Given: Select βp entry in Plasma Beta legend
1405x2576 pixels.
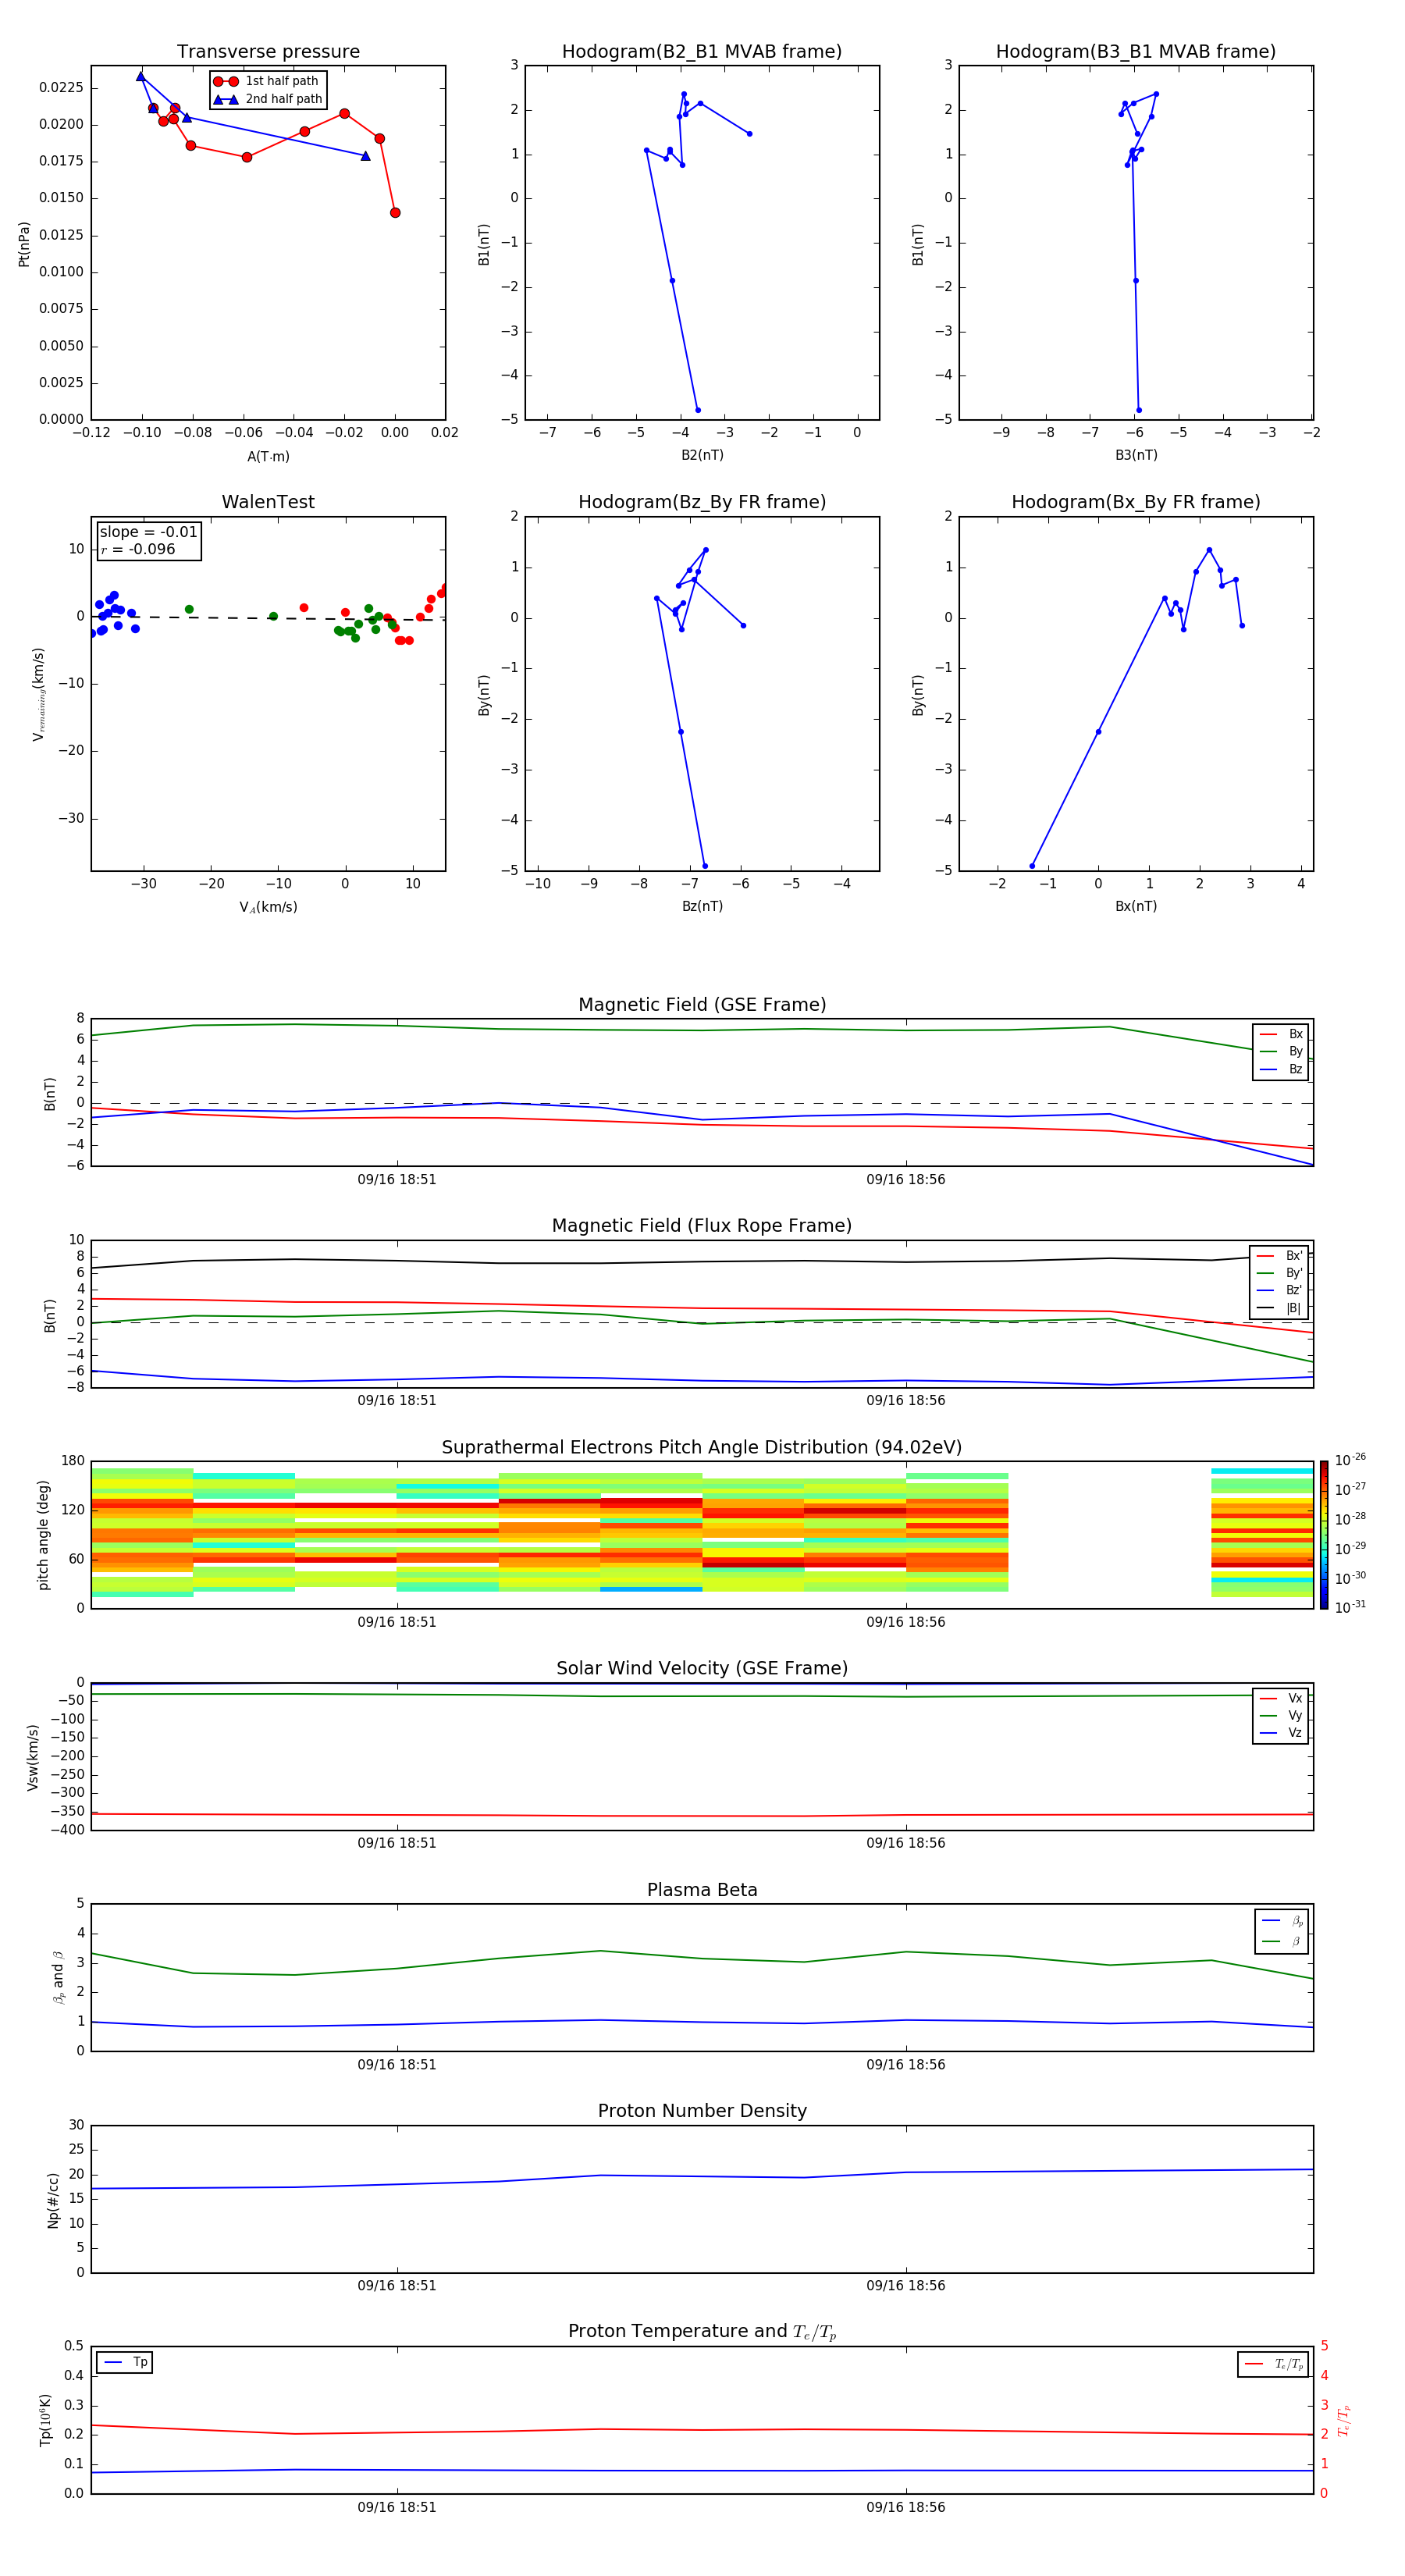Looking at the screenshot, I should (x=1282, y=1921).
